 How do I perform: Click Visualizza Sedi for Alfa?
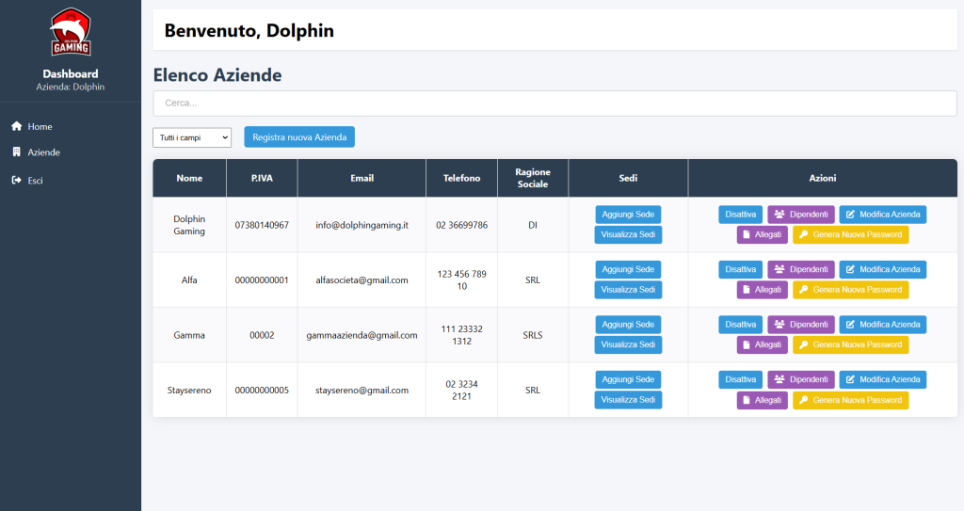pyautogui.click(x=628, y=290)
